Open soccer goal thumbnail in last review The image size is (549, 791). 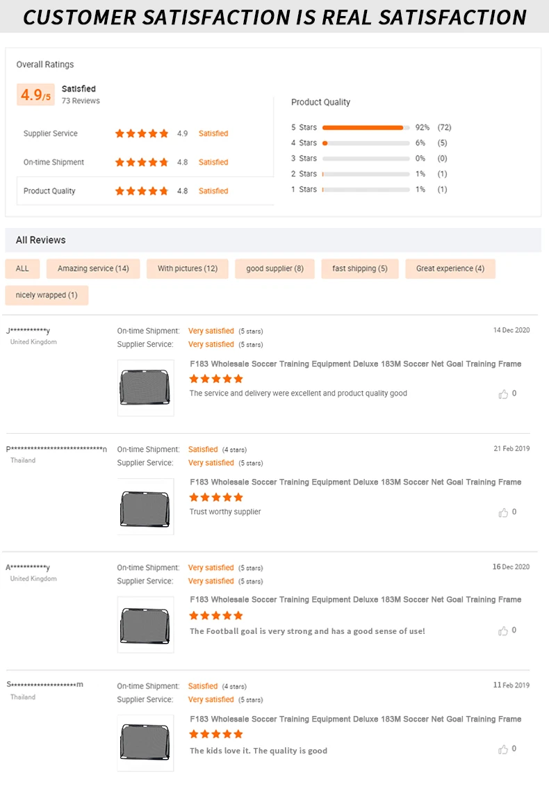tap(145, 742)
